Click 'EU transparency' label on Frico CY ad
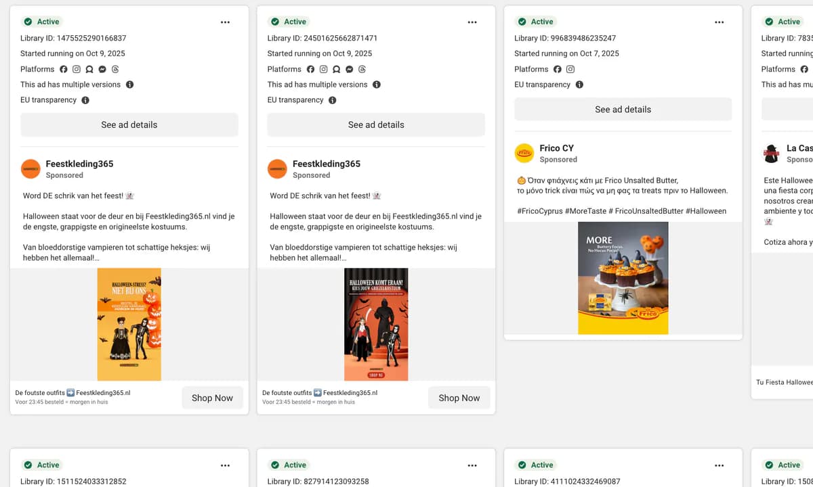813x487 pixels. [x=543, y=85]
